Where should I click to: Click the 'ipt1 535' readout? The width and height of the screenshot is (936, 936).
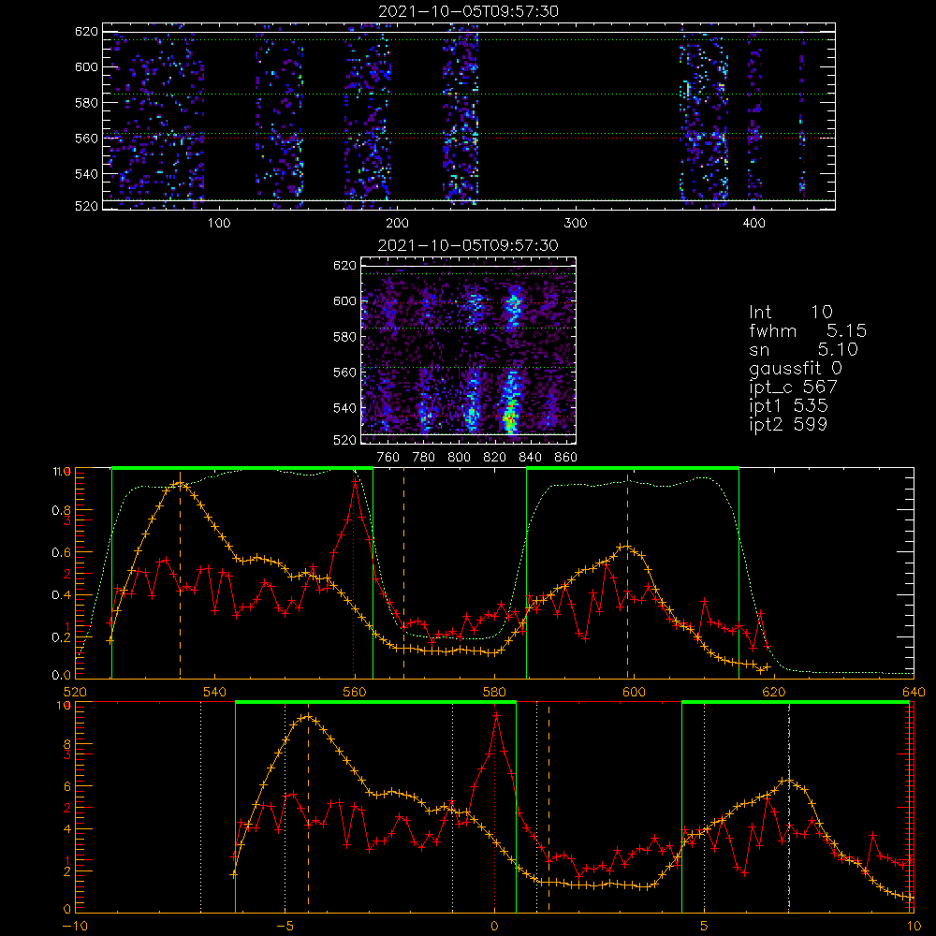(x=788, y=406)
